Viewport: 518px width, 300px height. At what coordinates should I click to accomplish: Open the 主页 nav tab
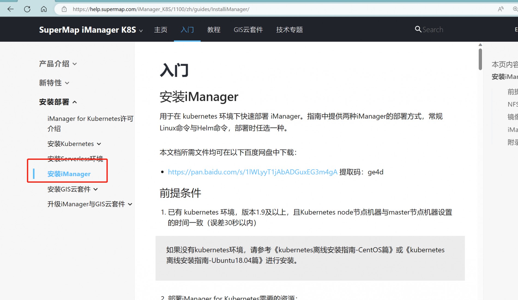tap(161, 29)
